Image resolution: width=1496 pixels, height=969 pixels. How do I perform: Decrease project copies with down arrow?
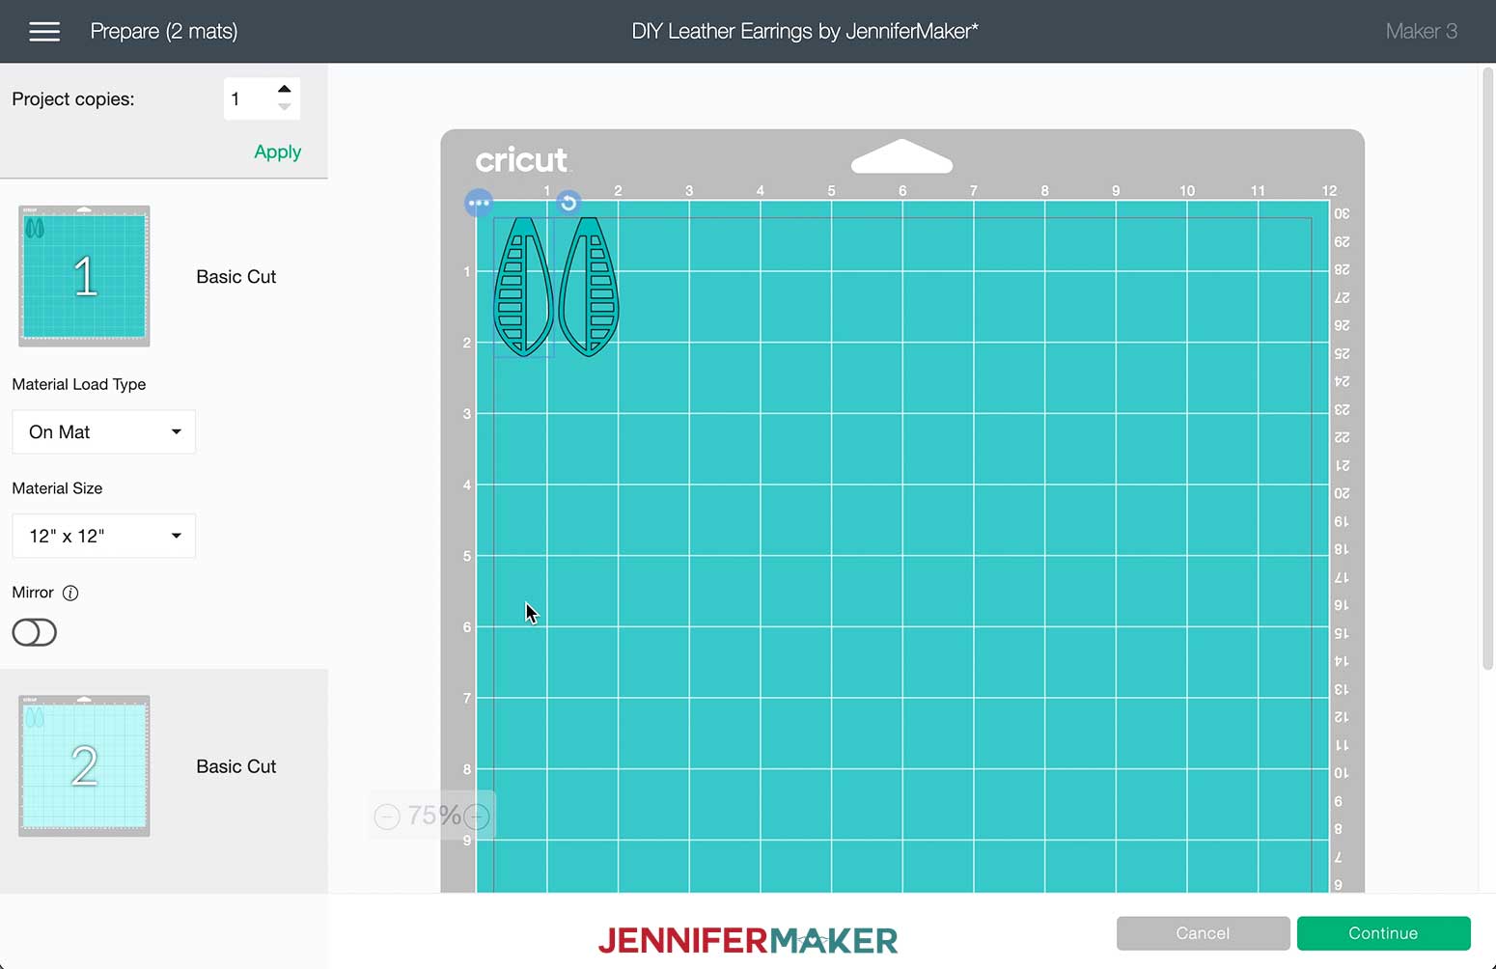(x=285, y=107)
